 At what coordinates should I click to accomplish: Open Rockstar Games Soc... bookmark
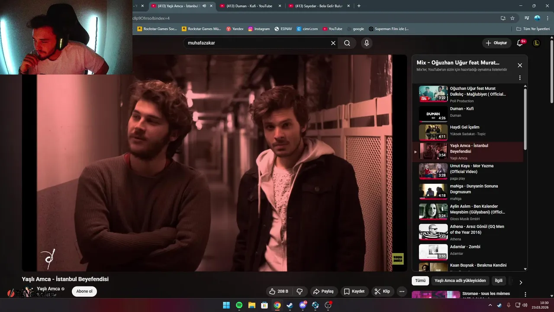coord(157,29)
